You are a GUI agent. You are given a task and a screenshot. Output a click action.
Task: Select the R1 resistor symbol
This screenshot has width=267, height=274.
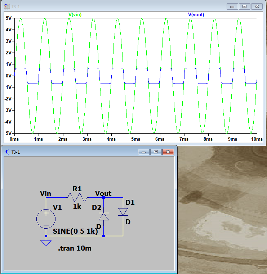coord(77,197)
